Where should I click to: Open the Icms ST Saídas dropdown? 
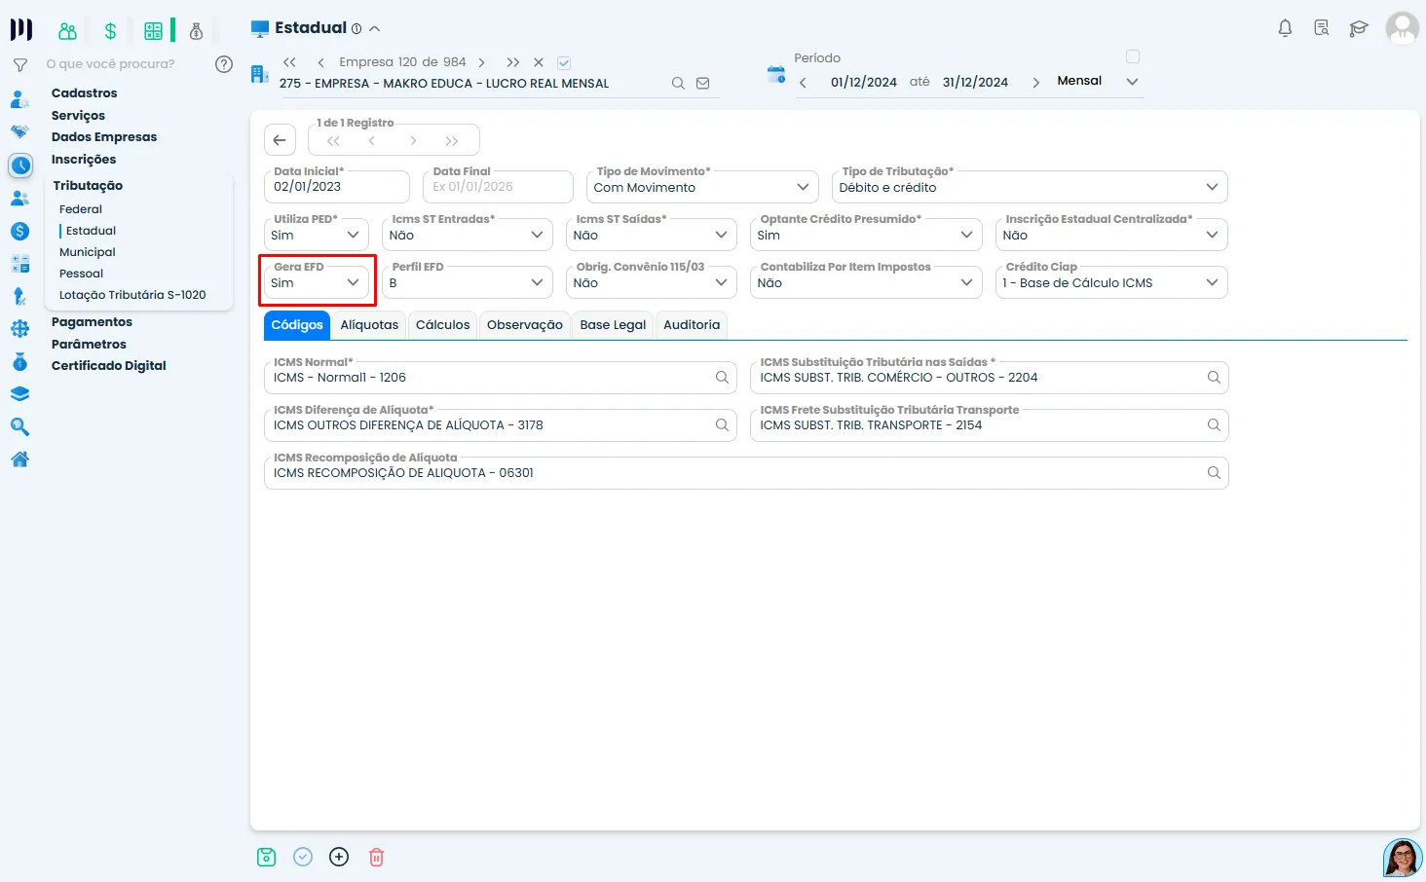(x=652, y=235)
